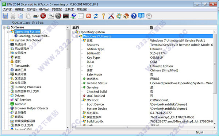Screen dimensions: 219x136
Task: Click the left tree vertical scrollbar thumb
Action: click(x=68, y=49)
